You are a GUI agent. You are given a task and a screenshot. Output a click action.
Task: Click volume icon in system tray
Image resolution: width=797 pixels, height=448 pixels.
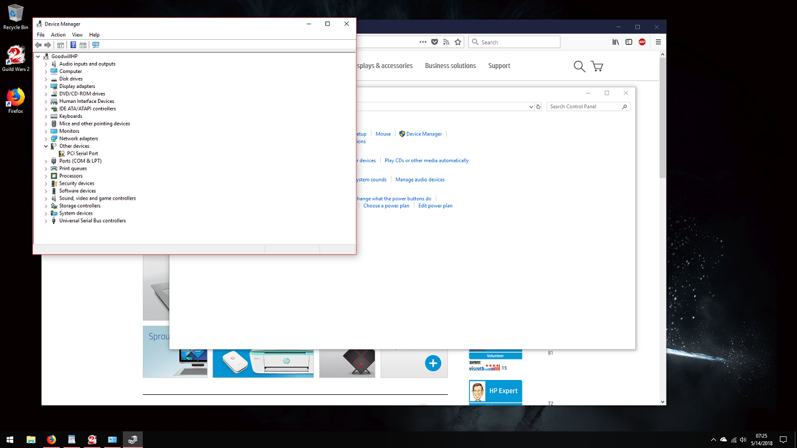click(743, 440)
